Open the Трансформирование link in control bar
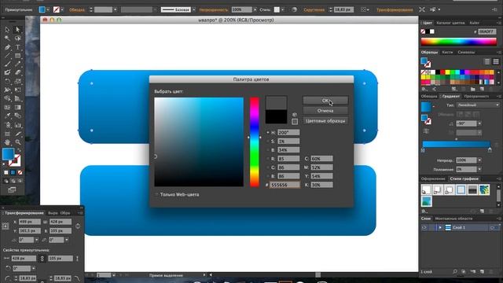 pos(395,9)
